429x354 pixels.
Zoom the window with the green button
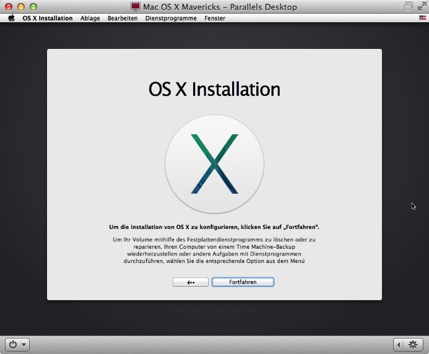point(33,7)
